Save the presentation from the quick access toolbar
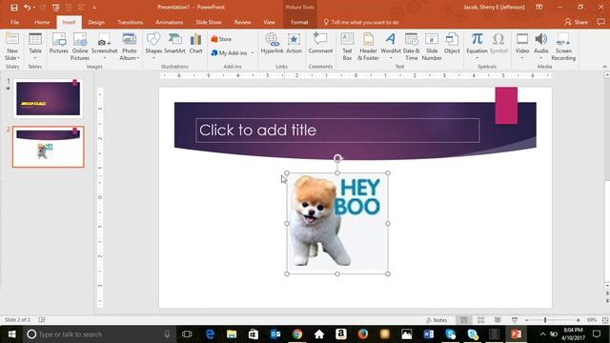 tap(14, 8)
